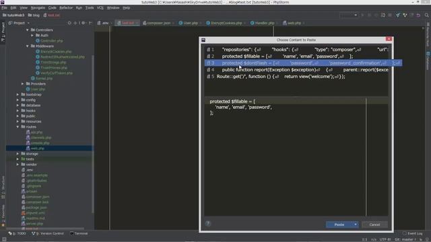Open the Tools menu
431x242 pixels.
coord(90,7)
